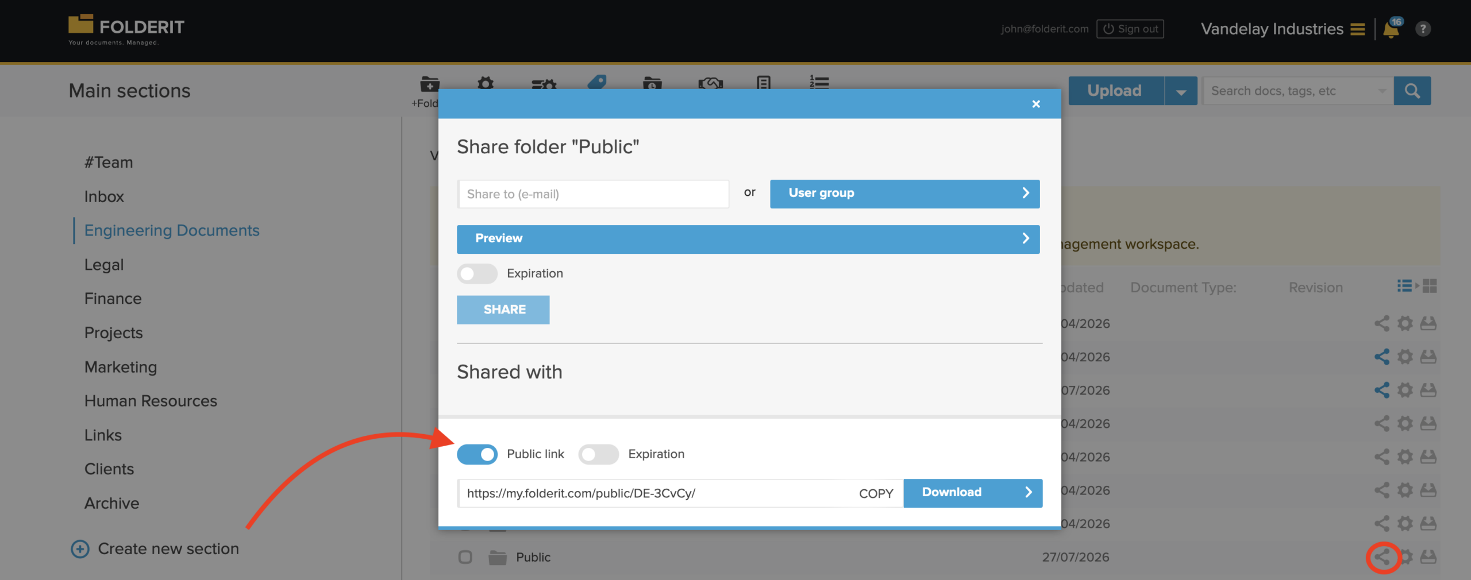
Task: Open the Inbox section
Action: [104, 196]
